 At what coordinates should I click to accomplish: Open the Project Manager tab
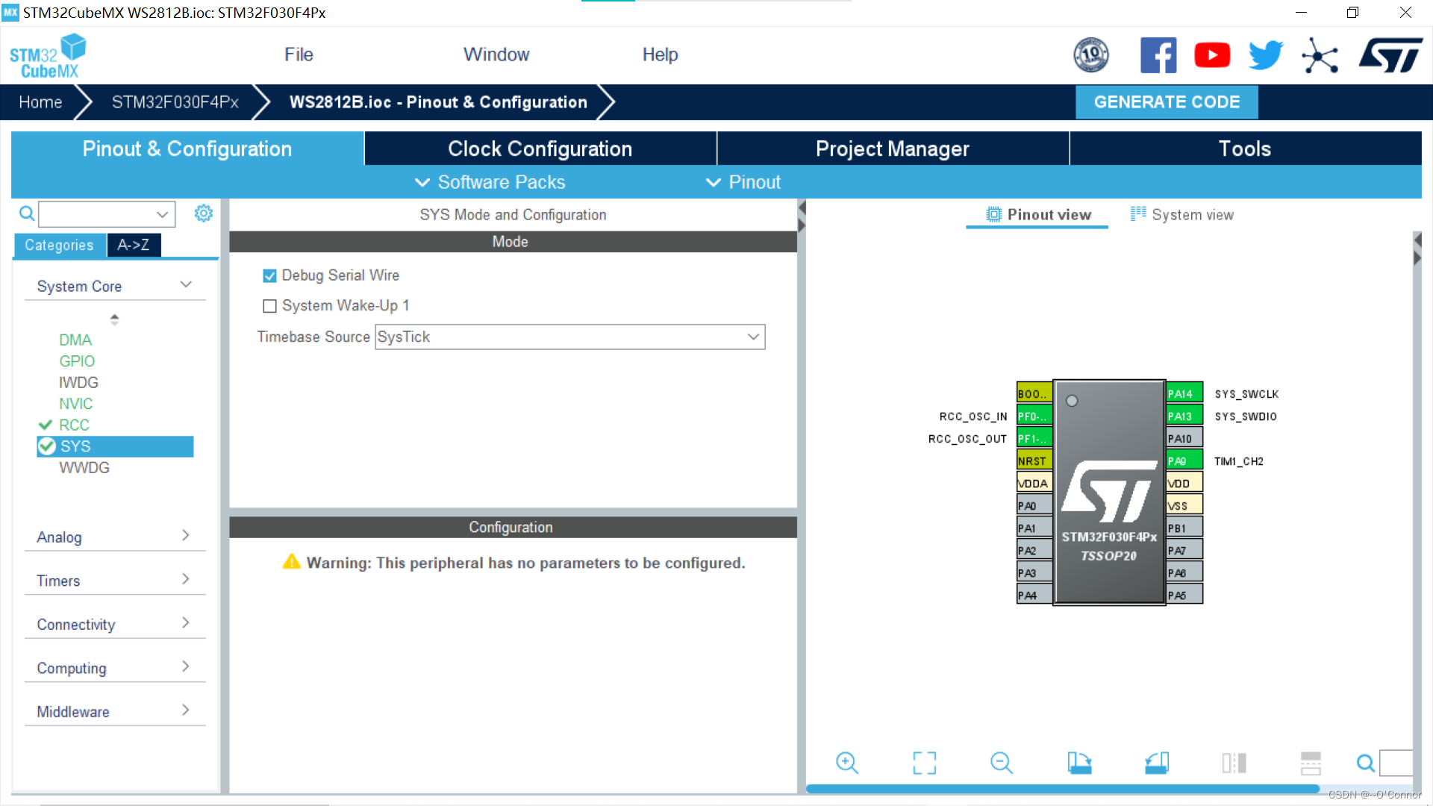[x=892, y=149]
